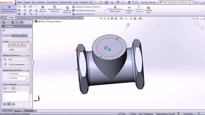205x115 pixels.
Task: Select the Arc sketch tool
Action: coord(25,10)
